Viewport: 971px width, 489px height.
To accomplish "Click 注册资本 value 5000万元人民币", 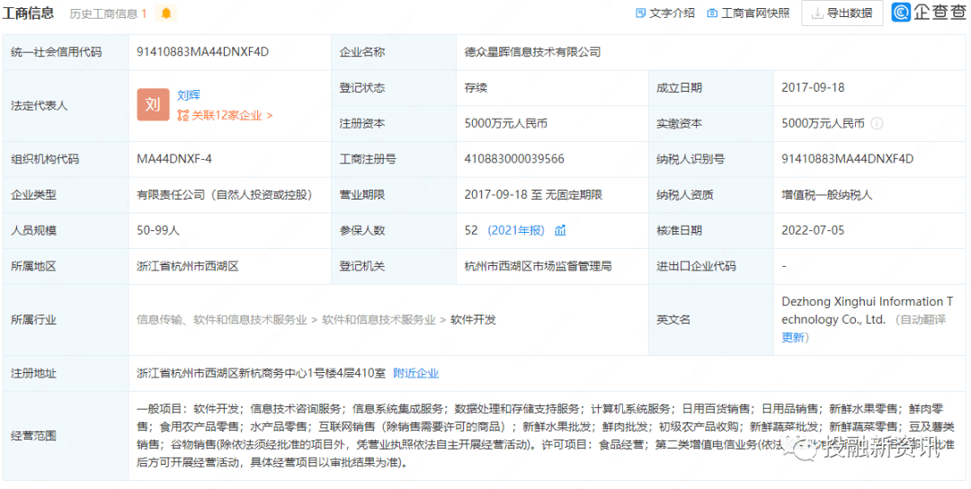I will click(506, 123).
